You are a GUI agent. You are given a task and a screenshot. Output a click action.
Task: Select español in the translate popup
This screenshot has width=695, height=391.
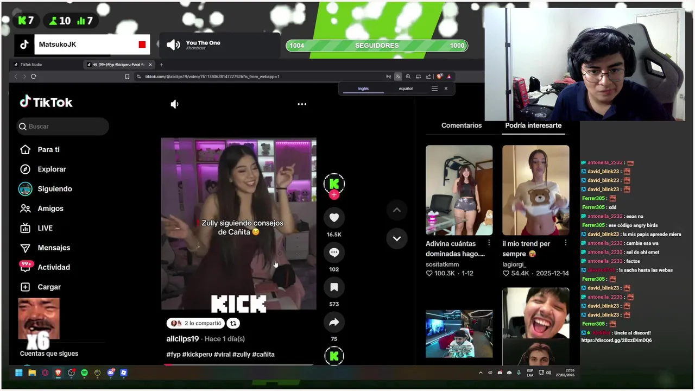pos(406,89)
